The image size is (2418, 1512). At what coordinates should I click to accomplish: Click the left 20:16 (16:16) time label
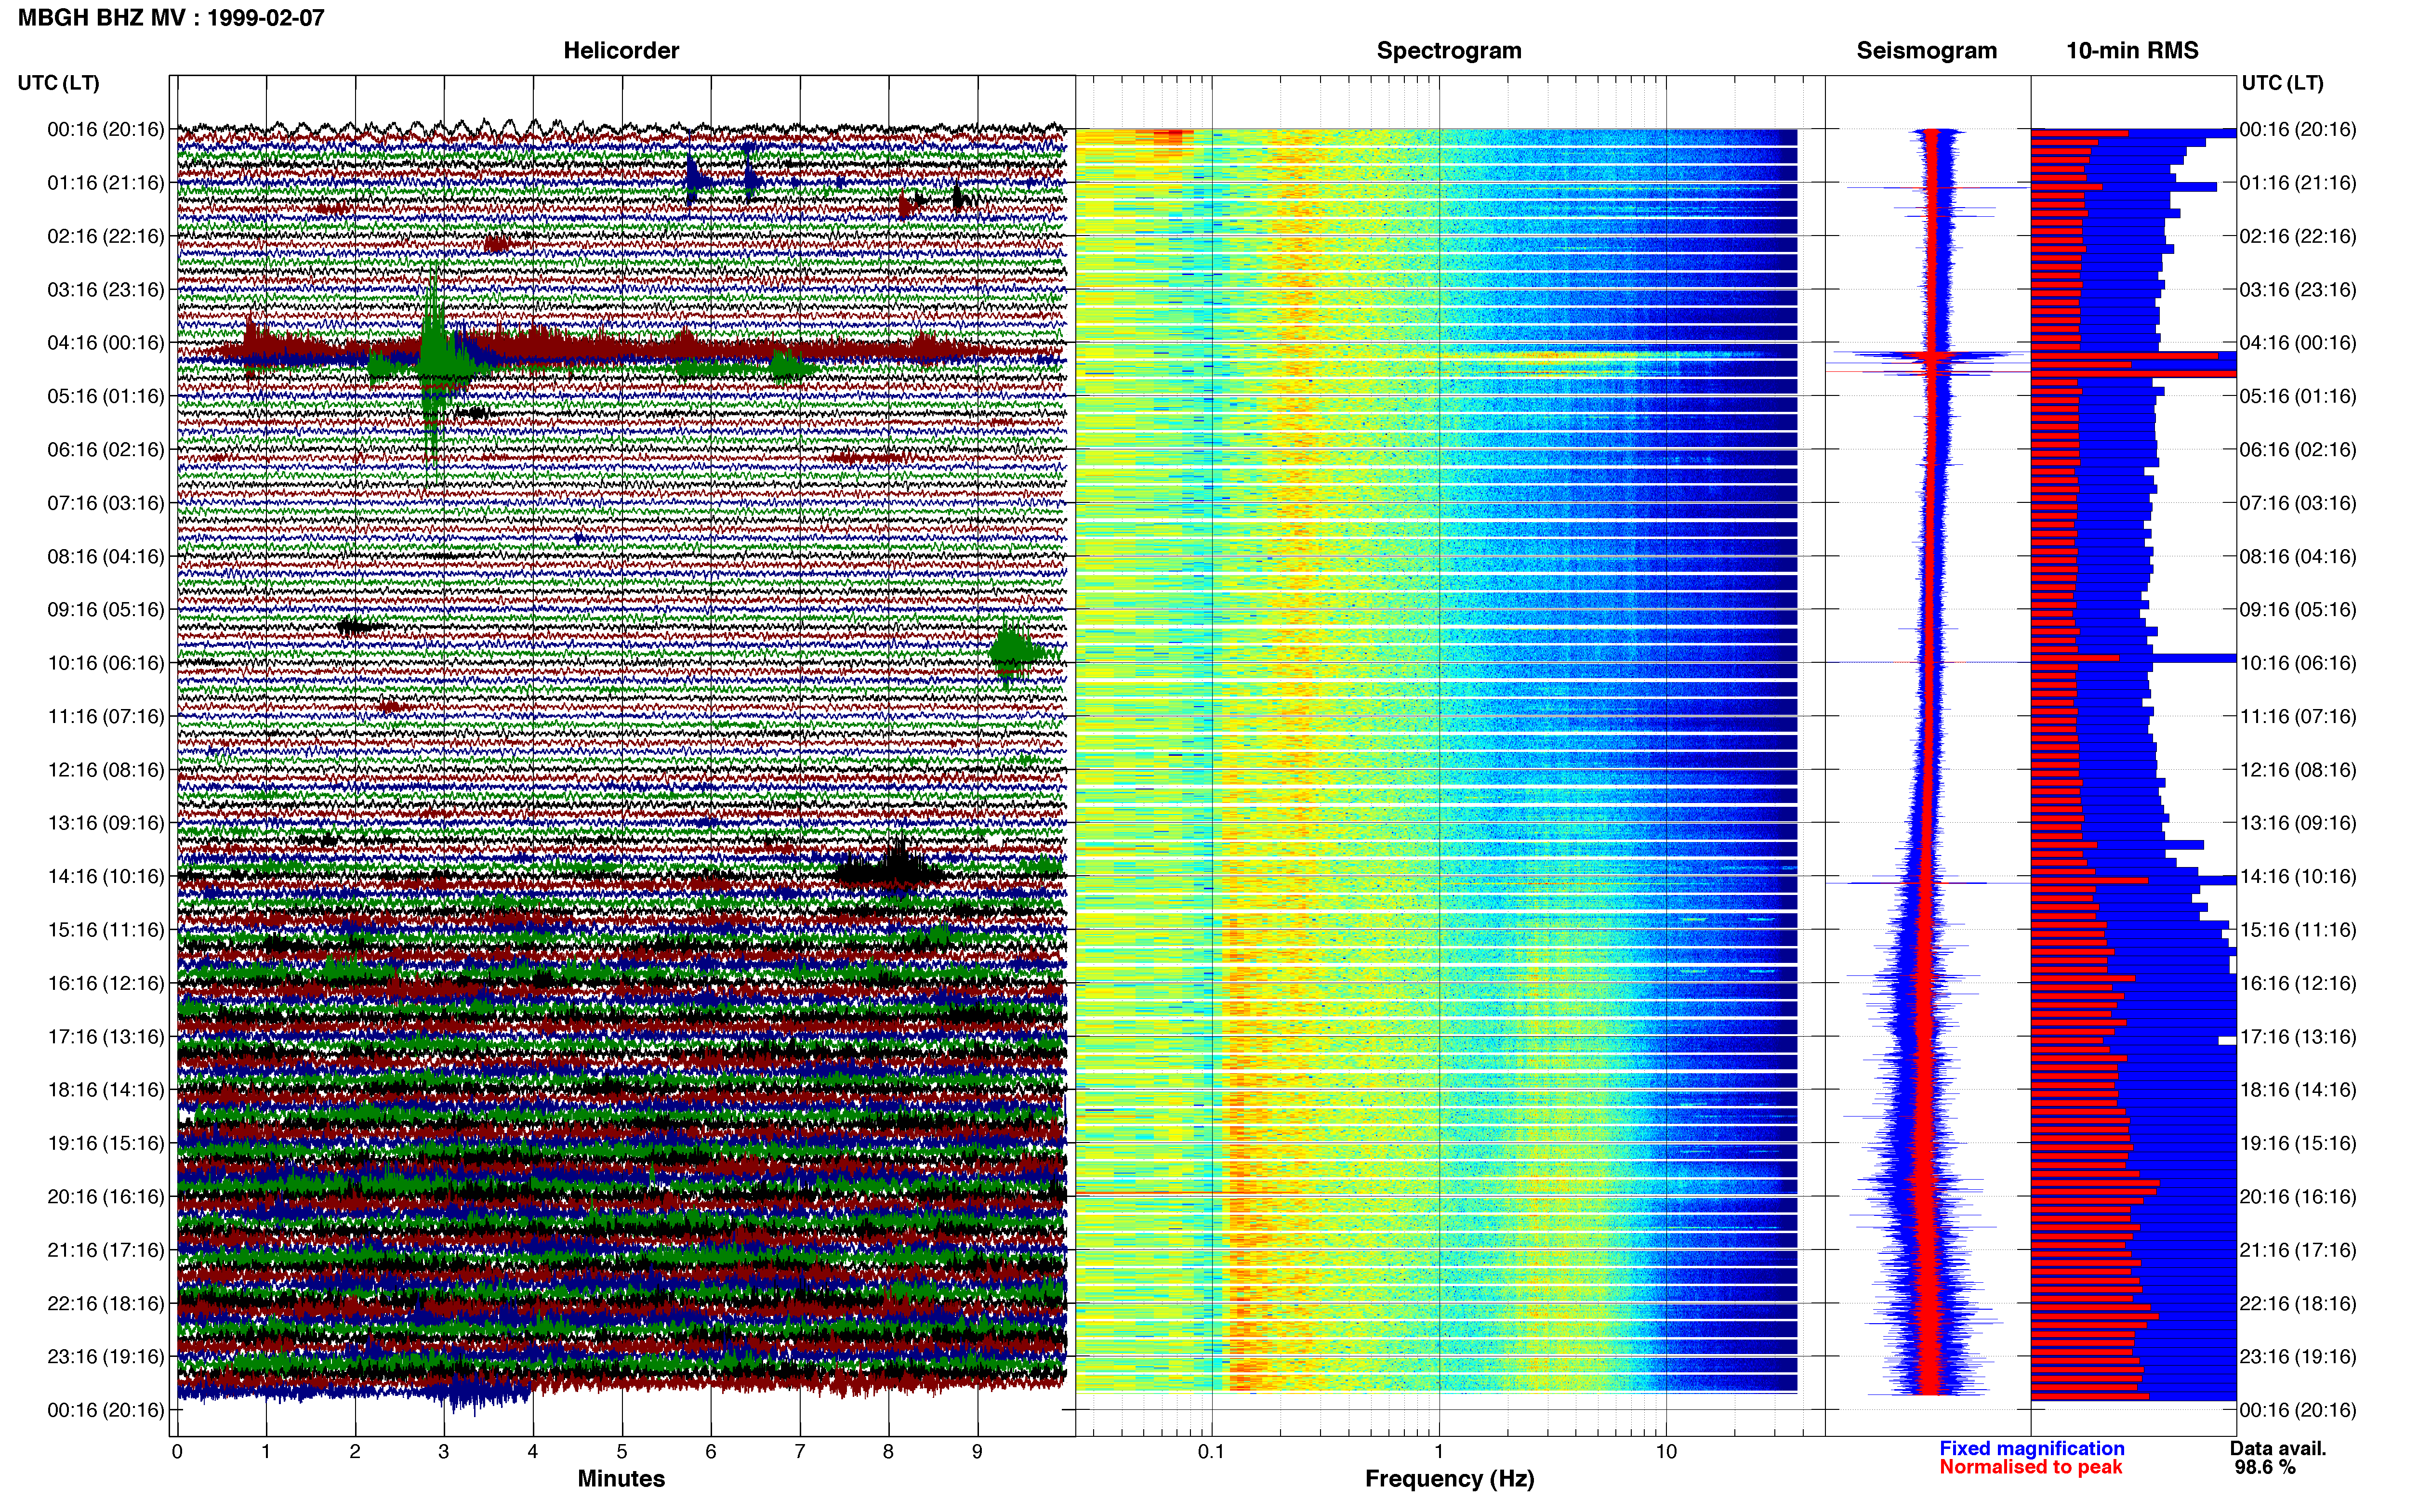coord(106,1196)
